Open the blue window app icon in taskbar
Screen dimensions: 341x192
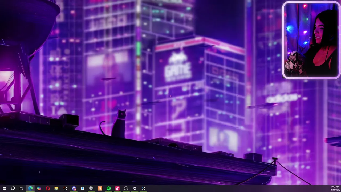point(83,189)
